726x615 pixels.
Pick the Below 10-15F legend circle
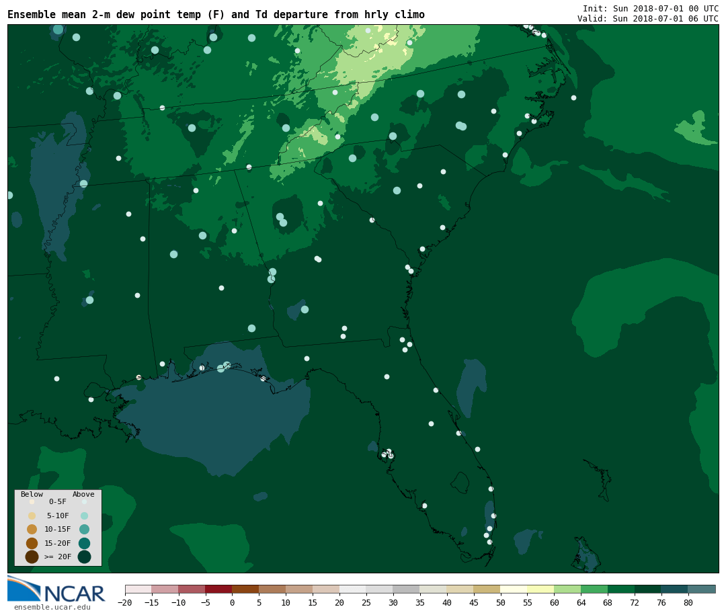point(32,530)
